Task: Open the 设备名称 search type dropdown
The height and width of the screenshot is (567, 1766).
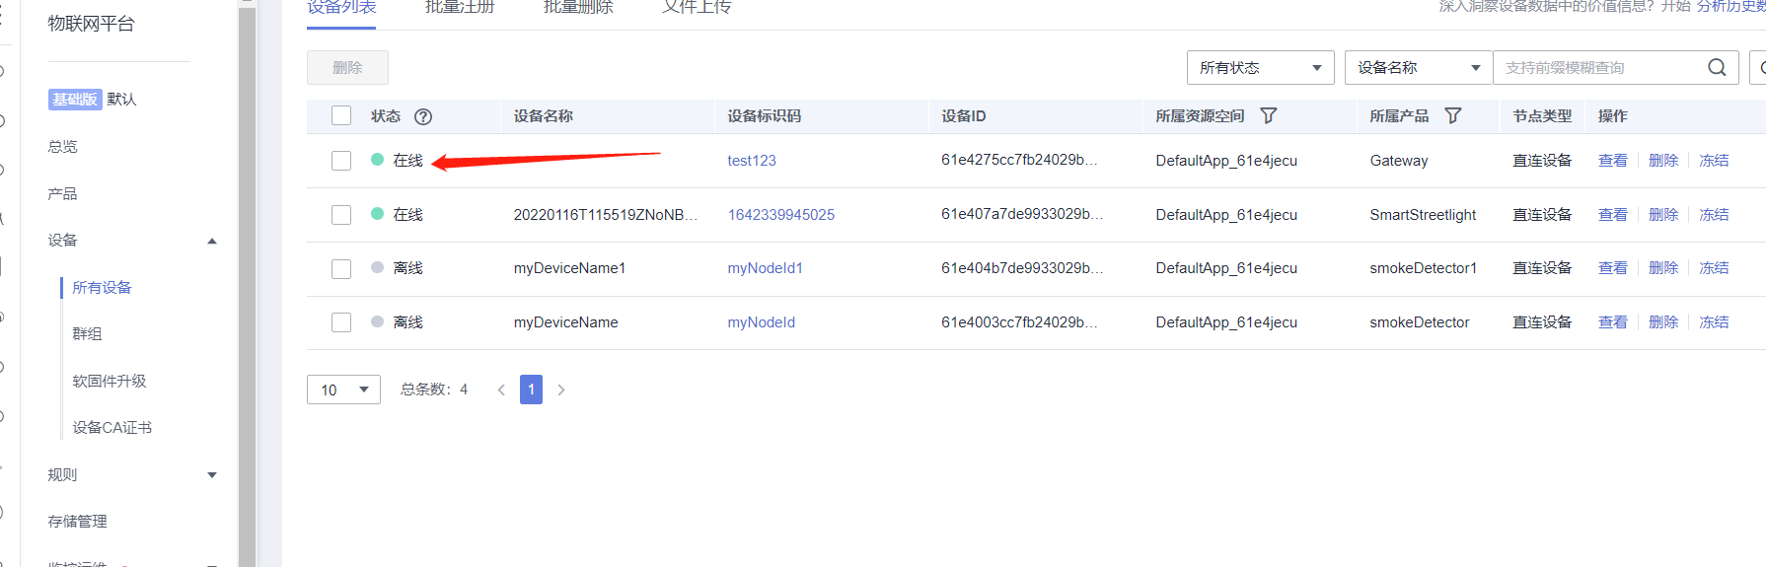Action: coord(1418,67)
